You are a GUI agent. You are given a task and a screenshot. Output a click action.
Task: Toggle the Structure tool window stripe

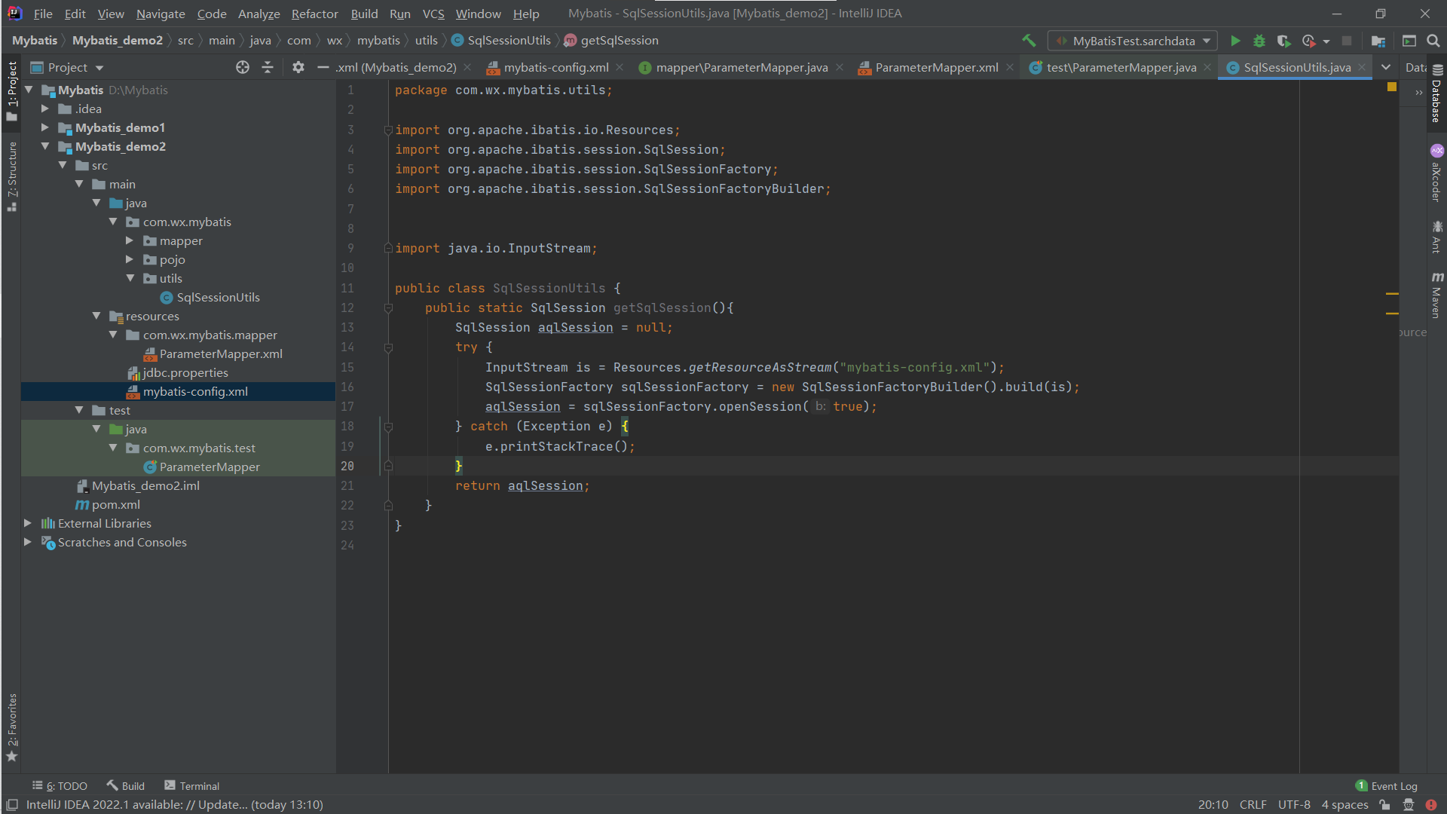point(12,175)
